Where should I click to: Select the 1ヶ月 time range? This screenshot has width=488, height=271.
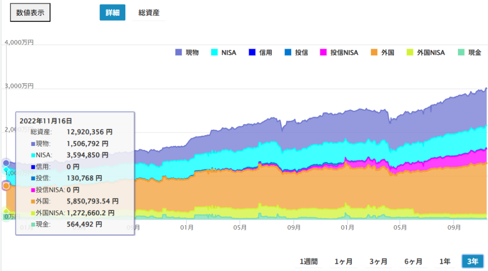pyautogui.click(x=343, y=261)
